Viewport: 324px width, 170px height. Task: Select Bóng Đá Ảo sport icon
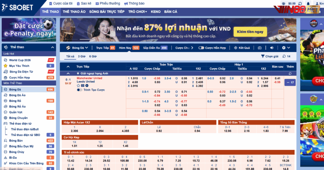6,95
